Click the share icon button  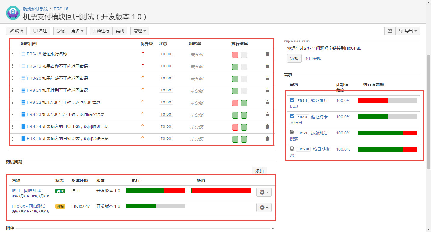click(x=390, y=31)
